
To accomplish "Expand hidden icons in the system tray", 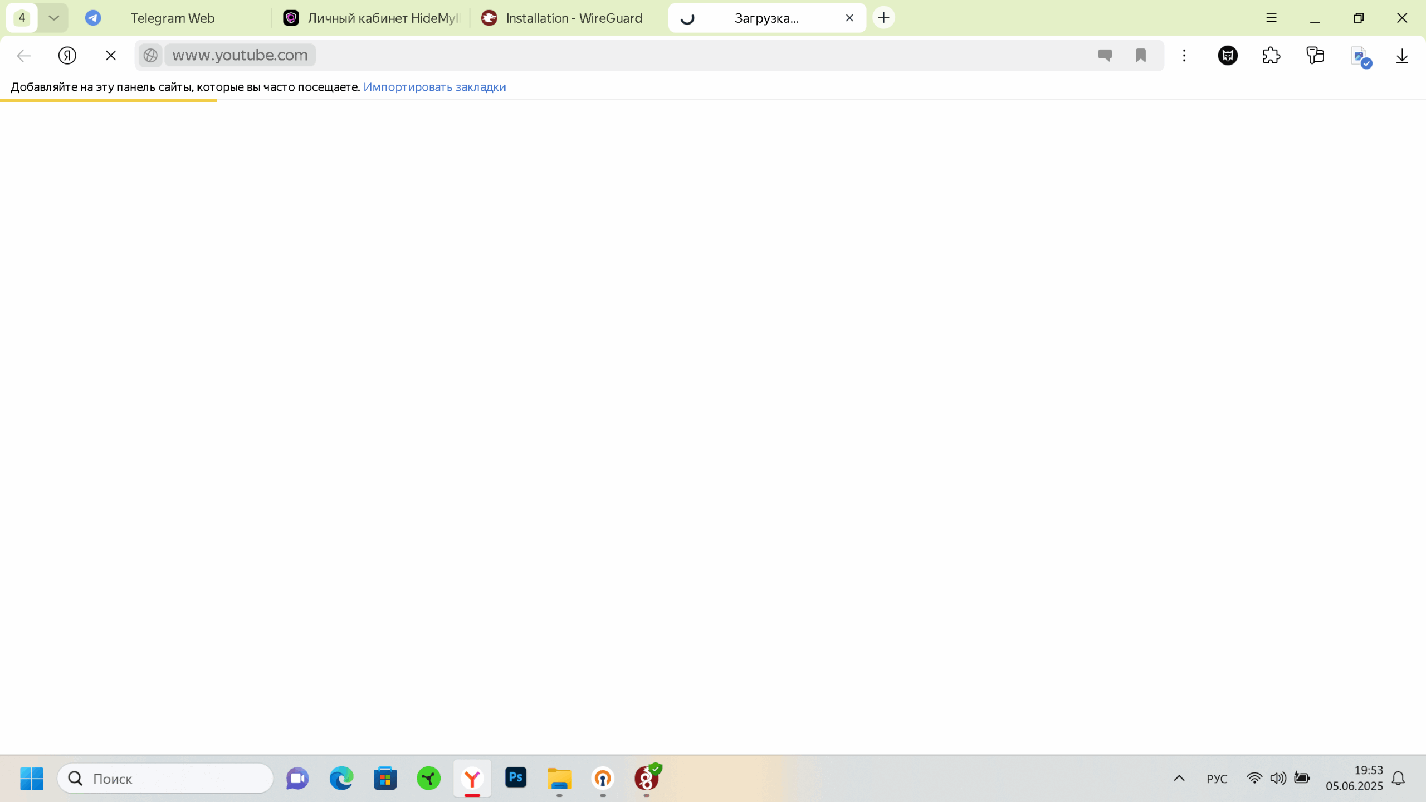I will (1179, 778).
